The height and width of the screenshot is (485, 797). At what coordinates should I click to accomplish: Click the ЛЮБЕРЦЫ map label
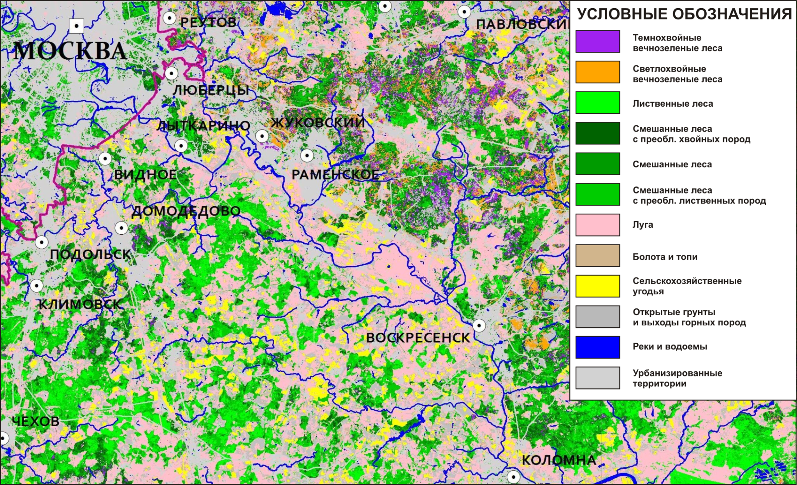coord(211,90)
